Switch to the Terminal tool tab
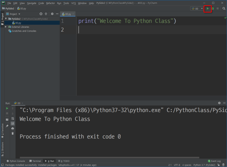This screenshot has height=167, width=227. [35, 161]
